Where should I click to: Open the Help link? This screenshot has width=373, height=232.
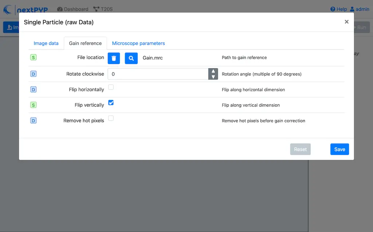pyautogui.click(x=338, y=9)
